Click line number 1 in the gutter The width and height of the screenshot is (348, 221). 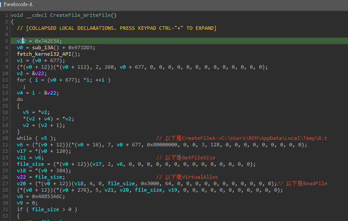point(6,15)
